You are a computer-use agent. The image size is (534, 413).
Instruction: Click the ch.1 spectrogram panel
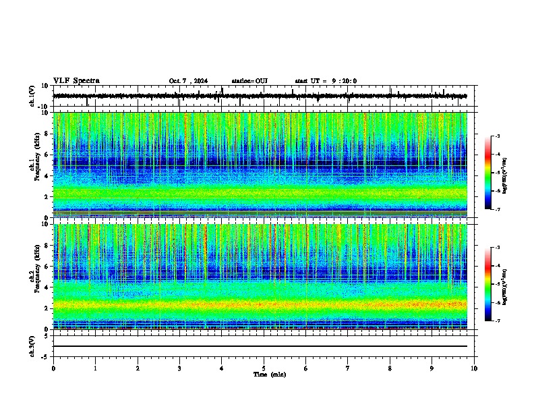(x=260, y=165)
